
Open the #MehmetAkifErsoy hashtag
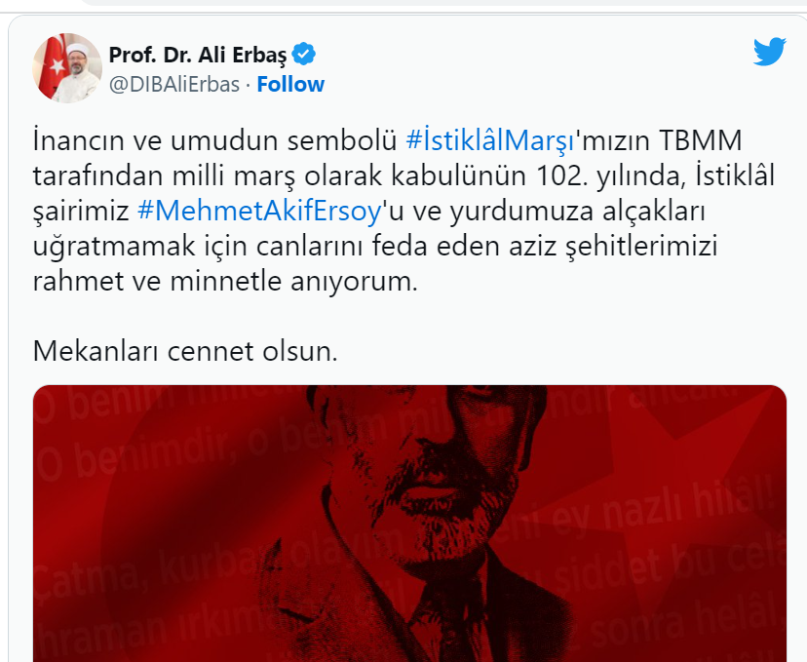259,211
